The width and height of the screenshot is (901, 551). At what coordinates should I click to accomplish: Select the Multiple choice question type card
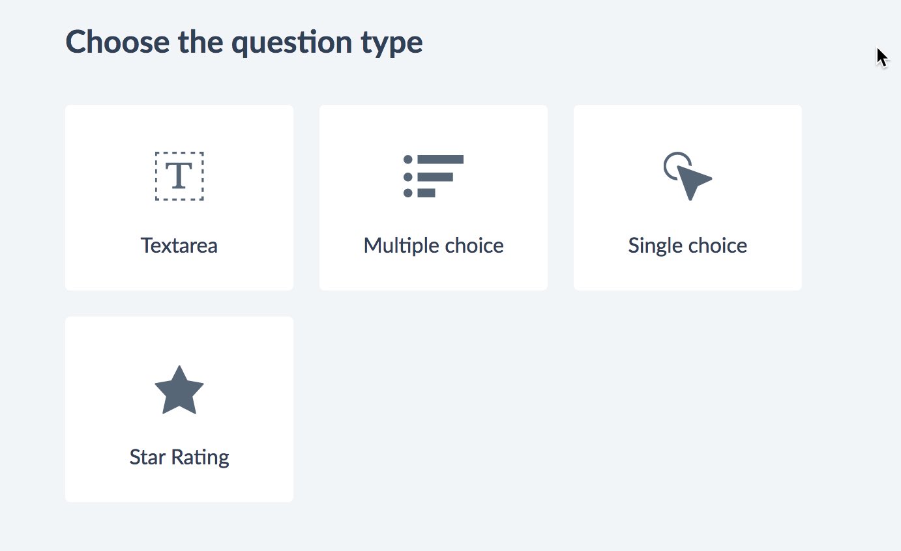(434, 198)
